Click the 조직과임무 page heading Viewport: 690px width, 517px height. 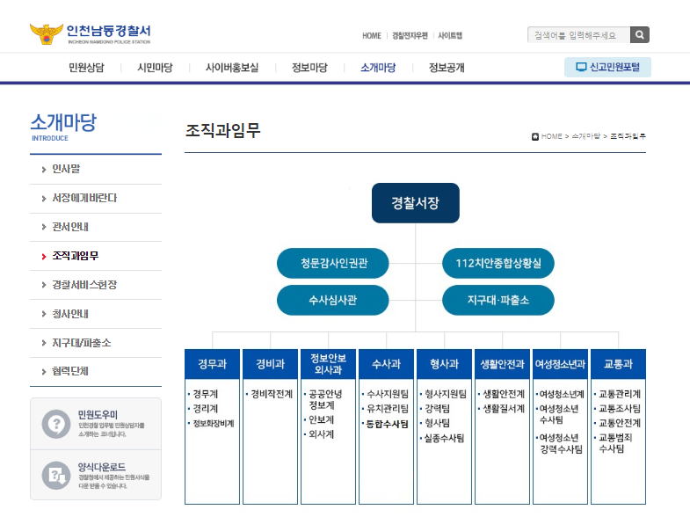[223, 130]
